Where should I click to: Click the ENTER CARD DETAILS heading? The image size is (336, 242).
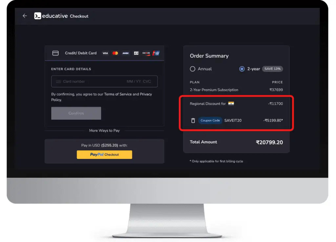(x=71, y=69)
